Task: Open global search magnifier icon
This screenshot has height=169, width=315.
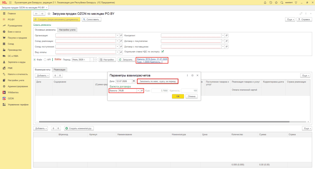Action: (x=282, y=2)
